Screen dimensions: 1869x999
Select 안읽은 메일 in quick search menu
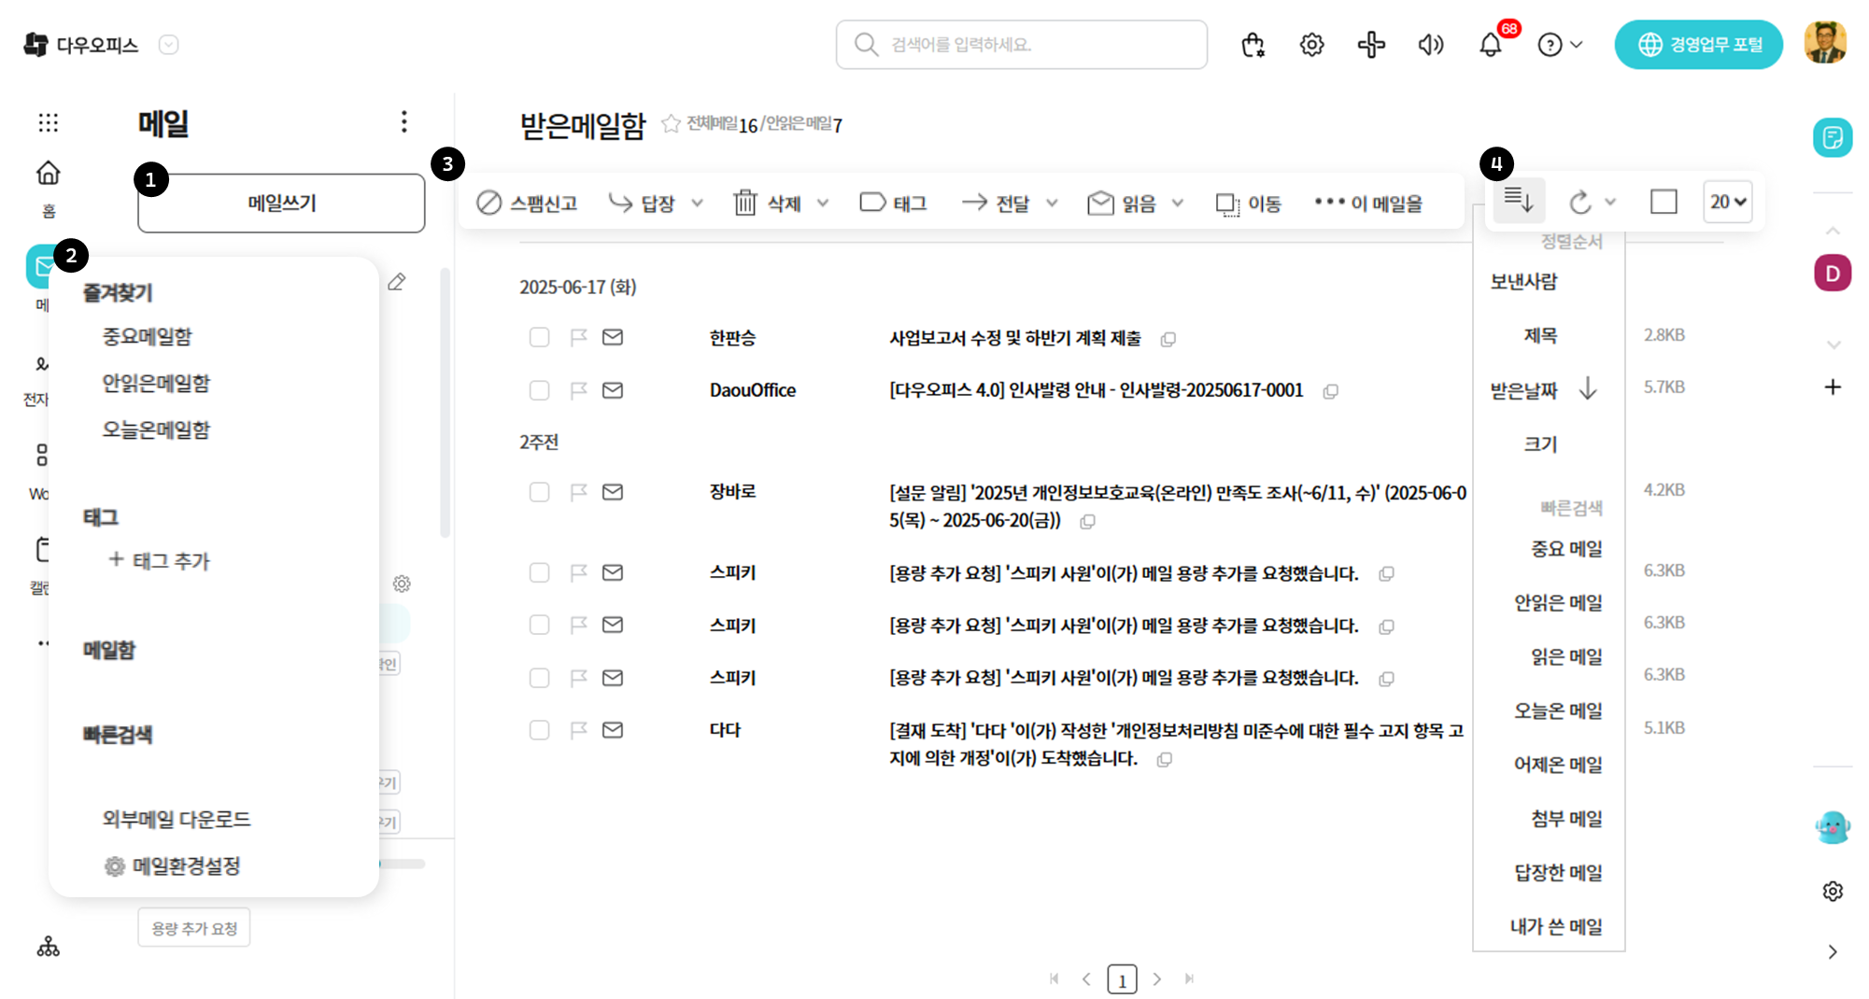coord(1557,603)
